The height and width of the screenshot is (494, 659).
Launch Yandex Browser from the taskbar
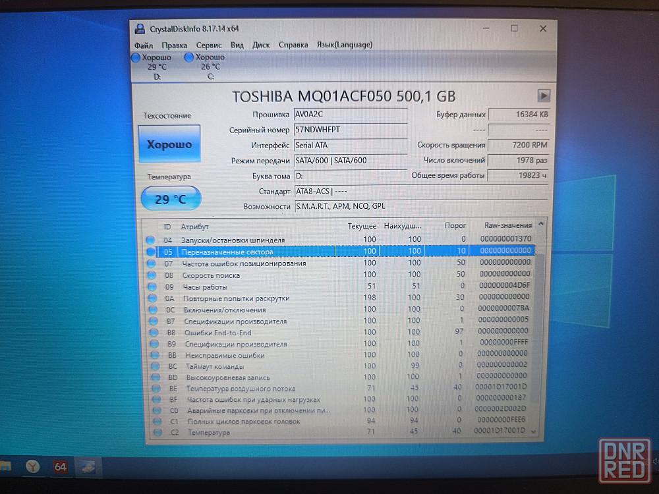click(33, 466)
